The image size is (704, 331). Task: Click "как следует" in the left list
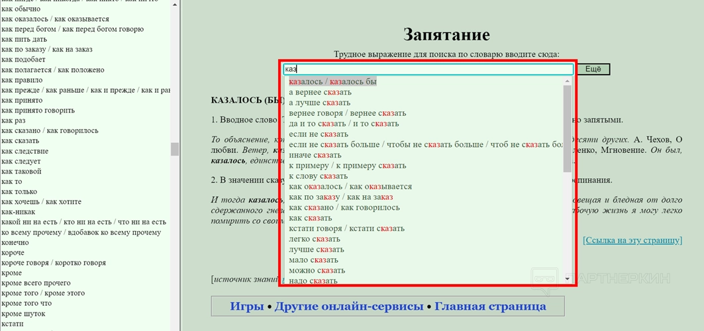(x=21, y=161)
